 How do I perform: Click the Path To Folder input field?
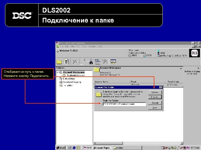tap(124, 104)
